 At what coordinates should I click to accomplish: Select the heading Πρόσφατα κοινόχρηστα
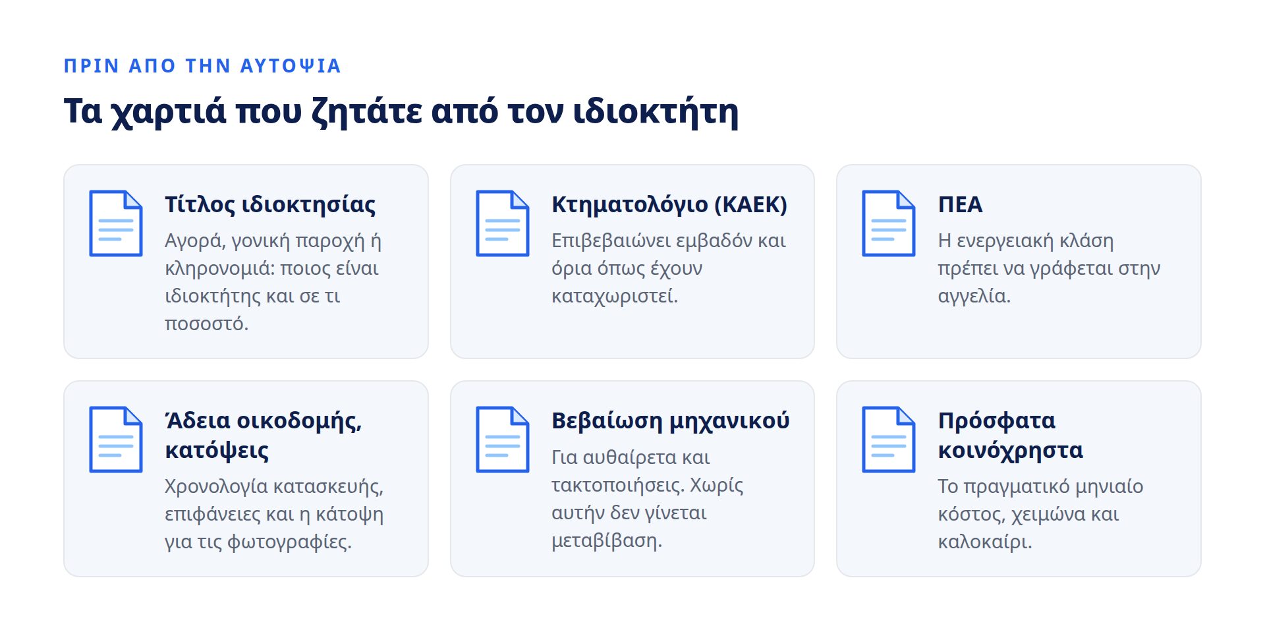1011,435
